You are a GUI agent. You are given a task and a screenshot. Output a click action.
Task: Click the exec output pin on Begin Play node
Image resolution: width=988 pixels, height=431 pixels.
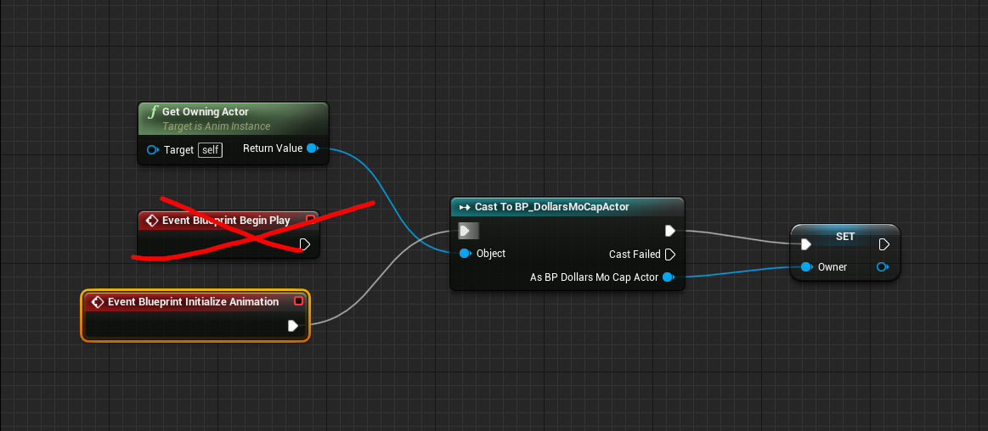pyautogui.click(x=304, y=244)
